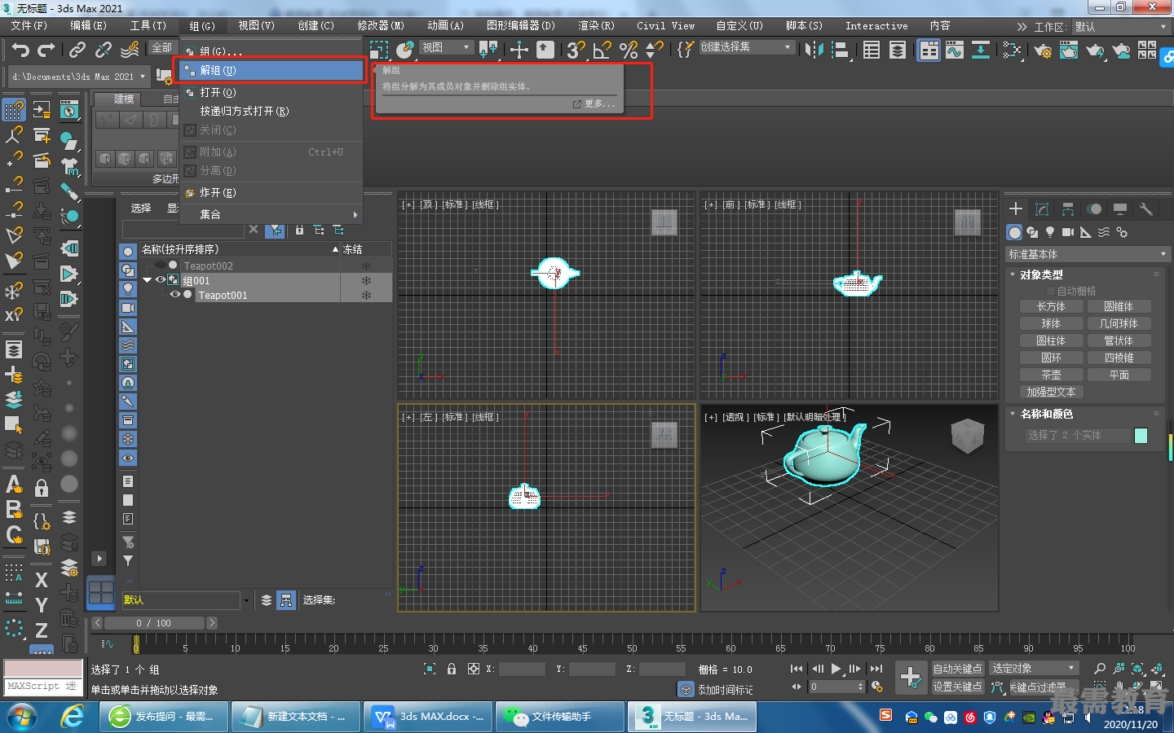Viewport: 1174px width, 733px height.
Task: Select the Unlink selection icon
Action: click(x=104, y=50)
